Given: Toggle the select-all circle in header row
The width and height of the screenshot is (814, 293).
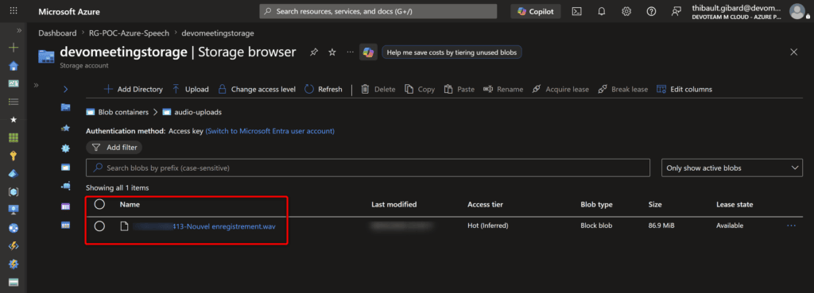Looking at the screenshot, I should [99, 204].
